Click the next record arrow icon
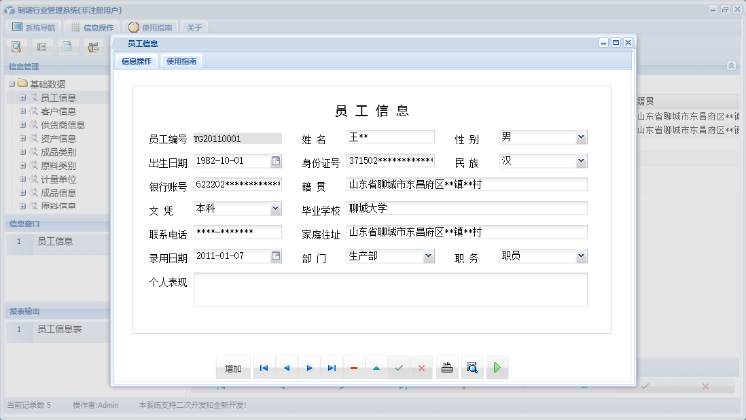Image resolution: width=746 pixels, height=420 pixels. [309, 367]
